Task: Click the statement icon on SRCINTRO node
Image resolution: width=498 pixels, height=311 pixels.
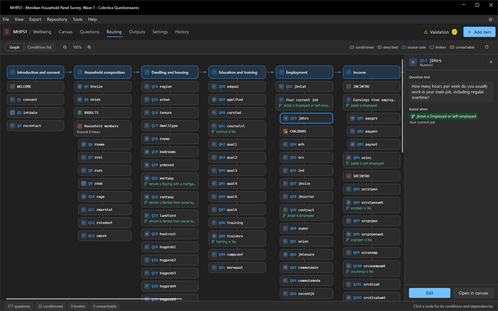Action: [349, 176]
